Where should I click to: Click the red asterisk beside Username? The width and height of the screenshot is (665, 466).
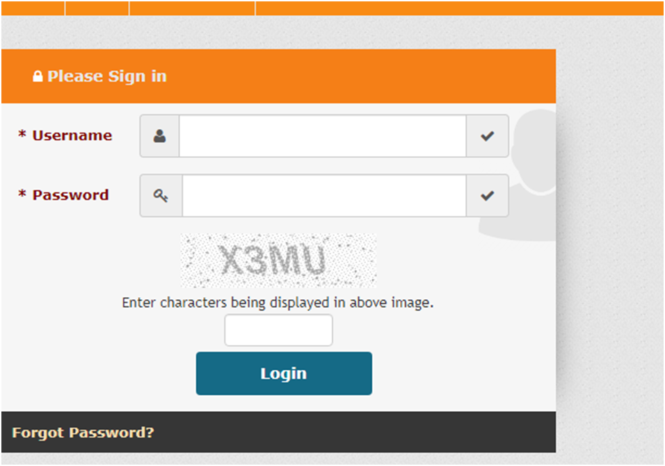(22, 135)
